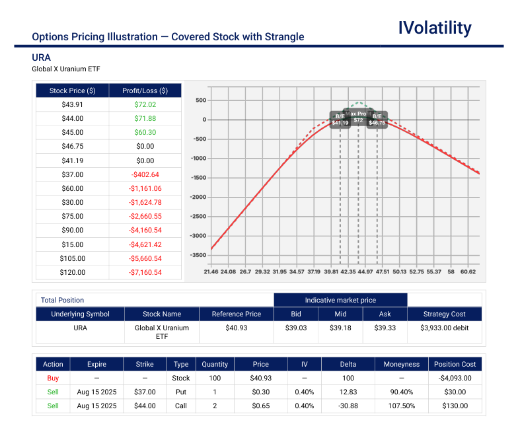Screen dimensions: 518x434
Task: Select the -30.88 delta cell
Action: click(348, 406)
